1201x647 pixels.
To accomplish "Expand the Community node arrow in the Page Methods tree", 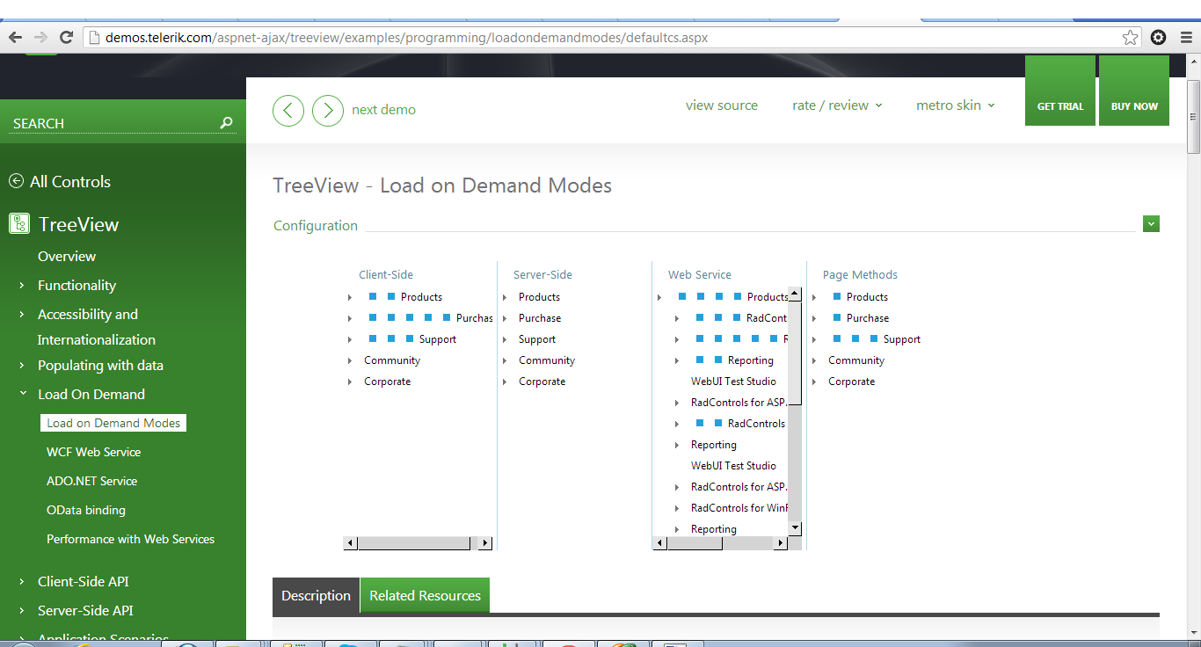I will [814, 360].
